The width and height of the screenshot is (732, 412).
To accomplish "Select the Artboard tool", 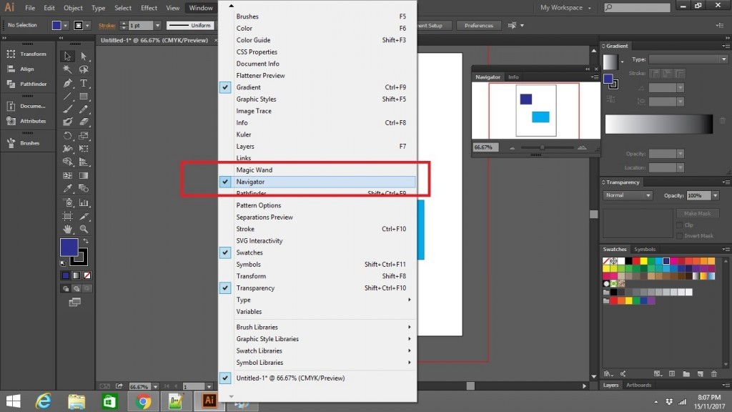I will [x=68, y=216].
